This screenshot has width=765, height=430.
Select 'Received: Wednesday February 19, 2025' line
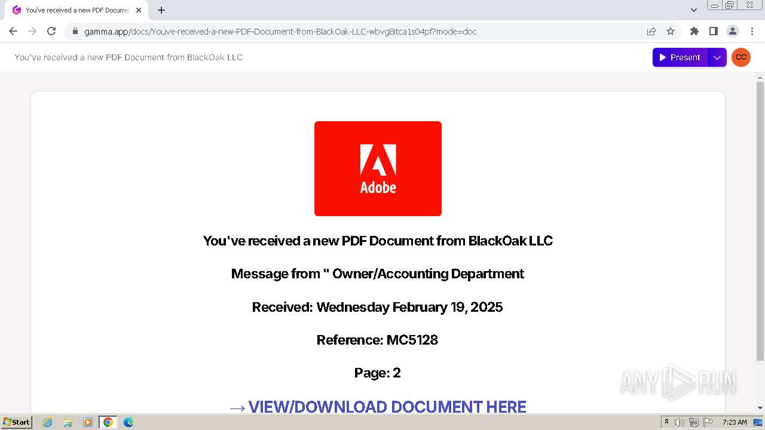click(377, 307)
